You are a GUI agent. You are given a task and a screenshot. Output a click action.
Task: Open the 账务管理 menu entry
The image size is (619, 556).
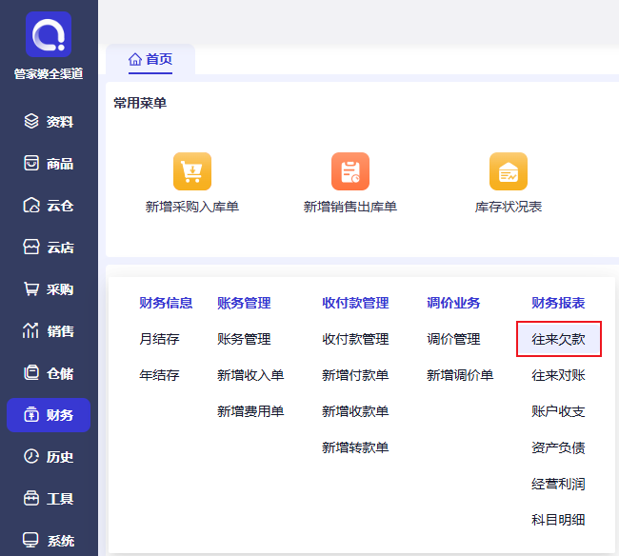tap(244, 339)
